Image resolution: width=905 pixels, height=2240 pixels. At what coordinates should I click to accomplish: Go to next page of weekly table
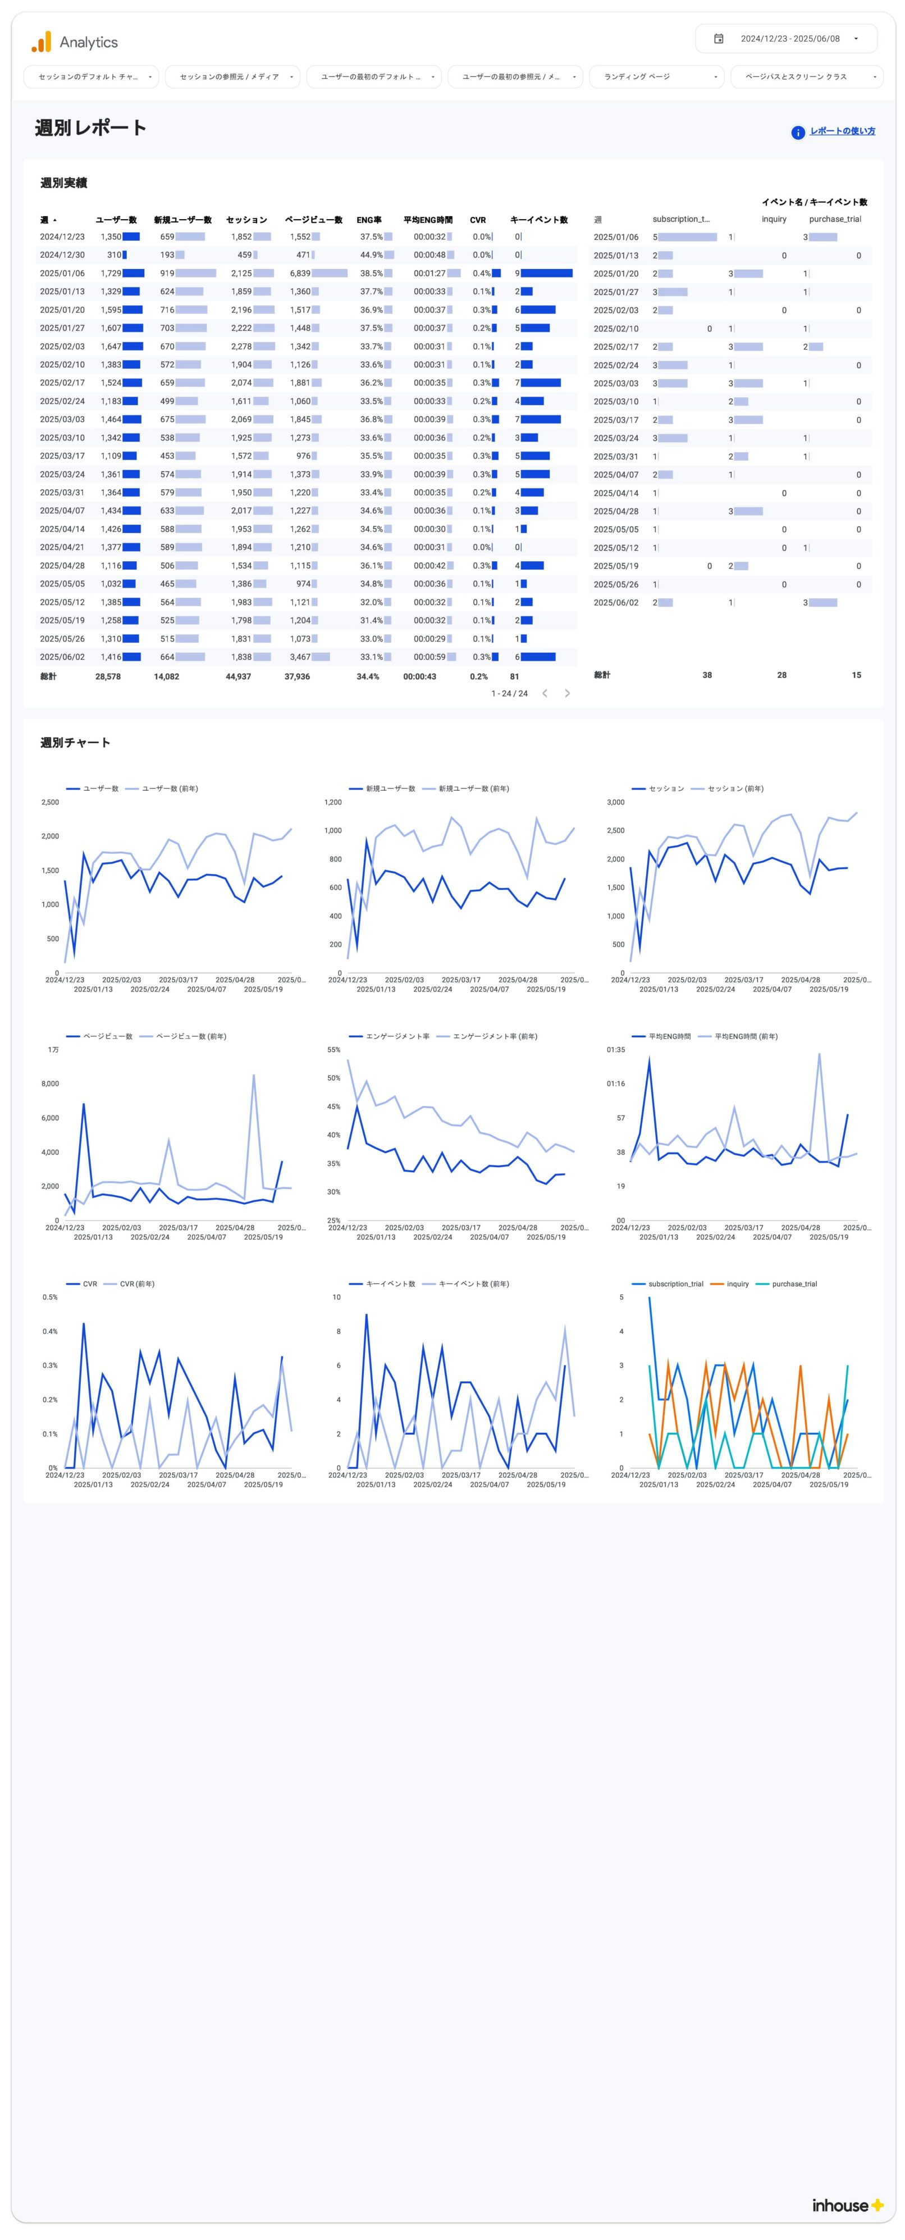[x=568, y=693]
